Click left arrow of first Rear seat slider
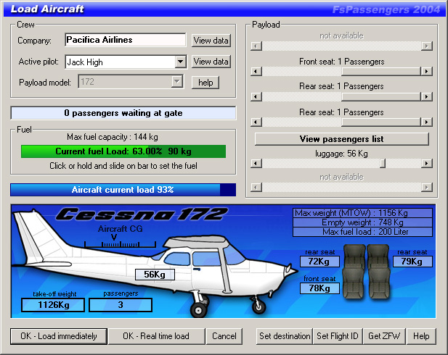The width and height of the screenshot is (448, 355). point(256,96)
